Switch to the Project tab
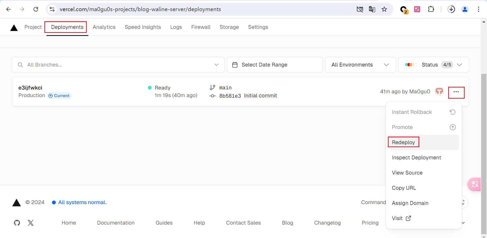This screenshot has width=487, height=238. click(33, 27)
